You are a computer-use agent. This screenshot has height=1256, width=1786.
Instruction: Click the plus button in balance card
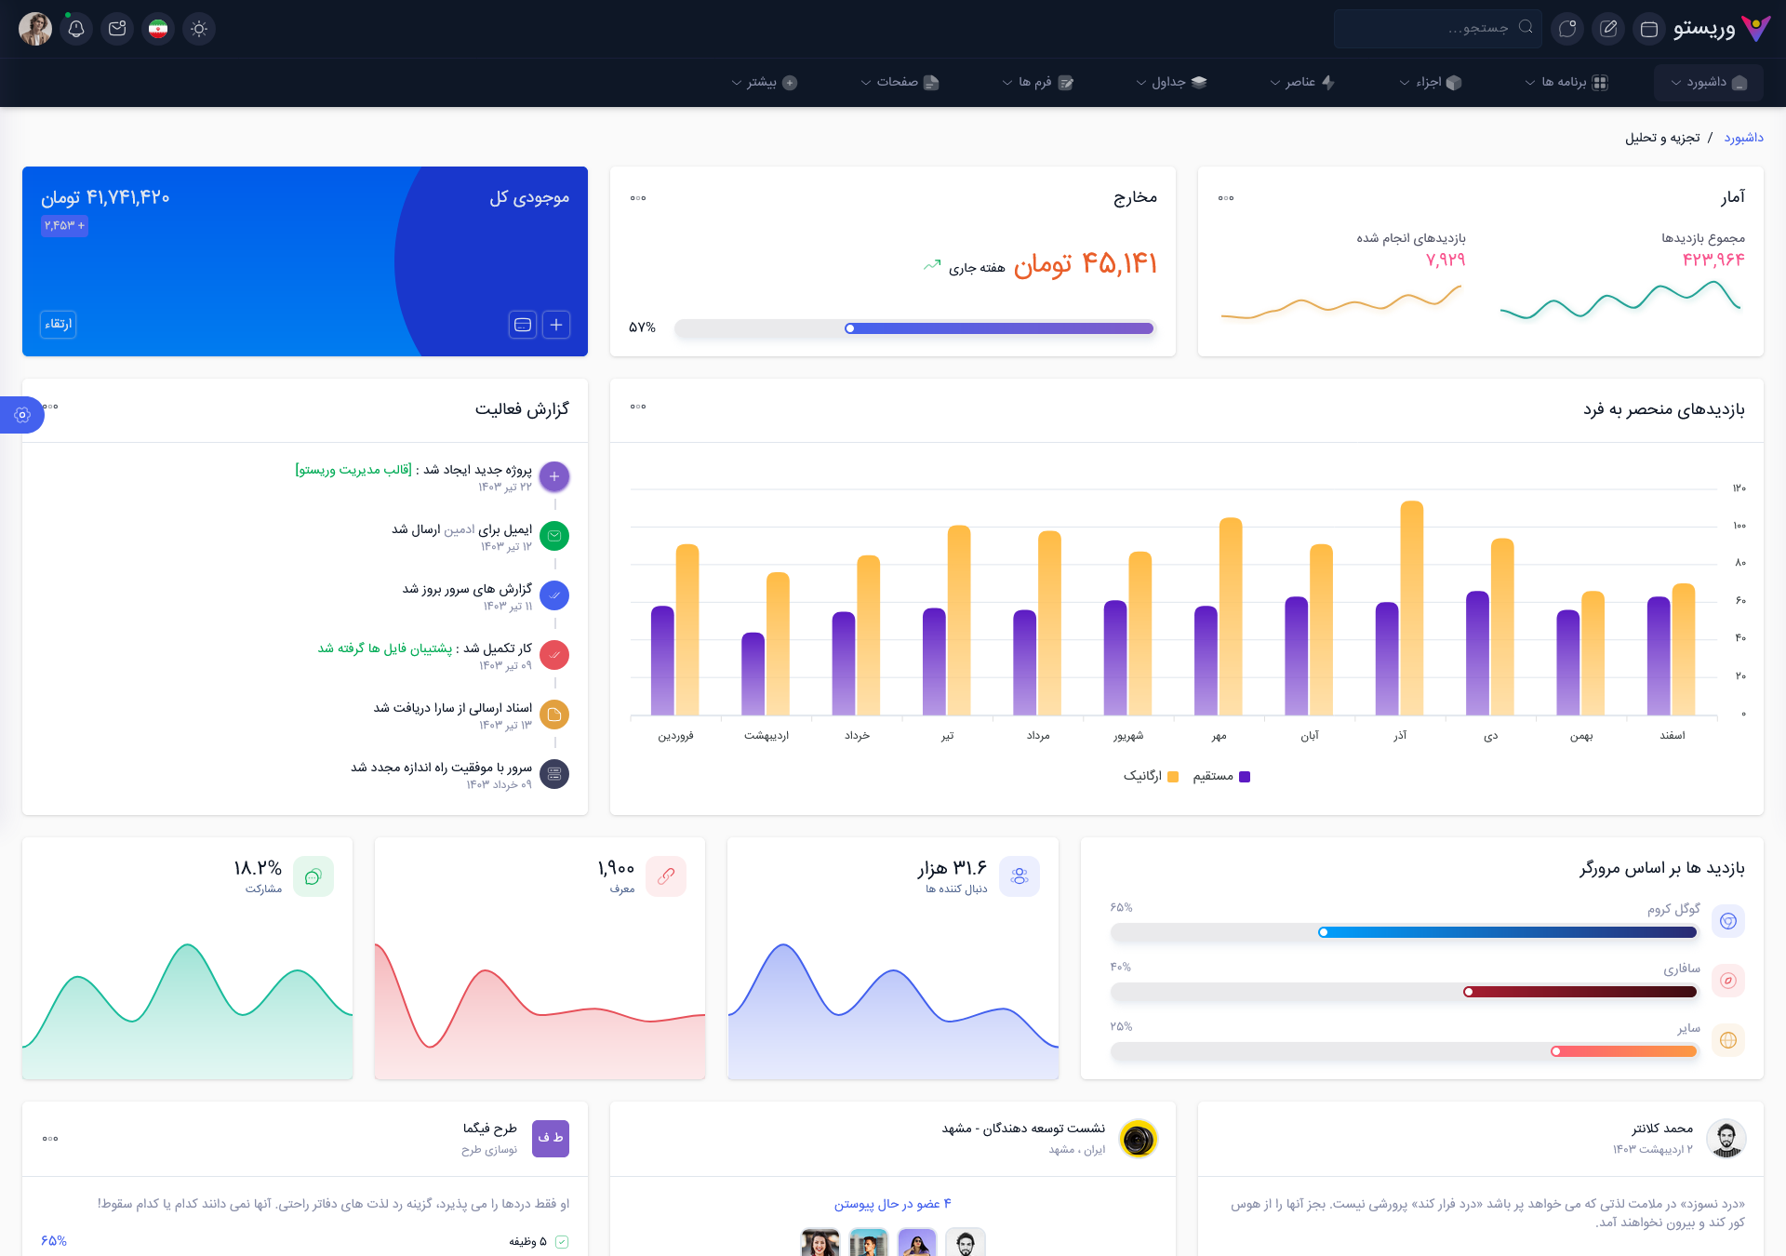coord(556,325)
